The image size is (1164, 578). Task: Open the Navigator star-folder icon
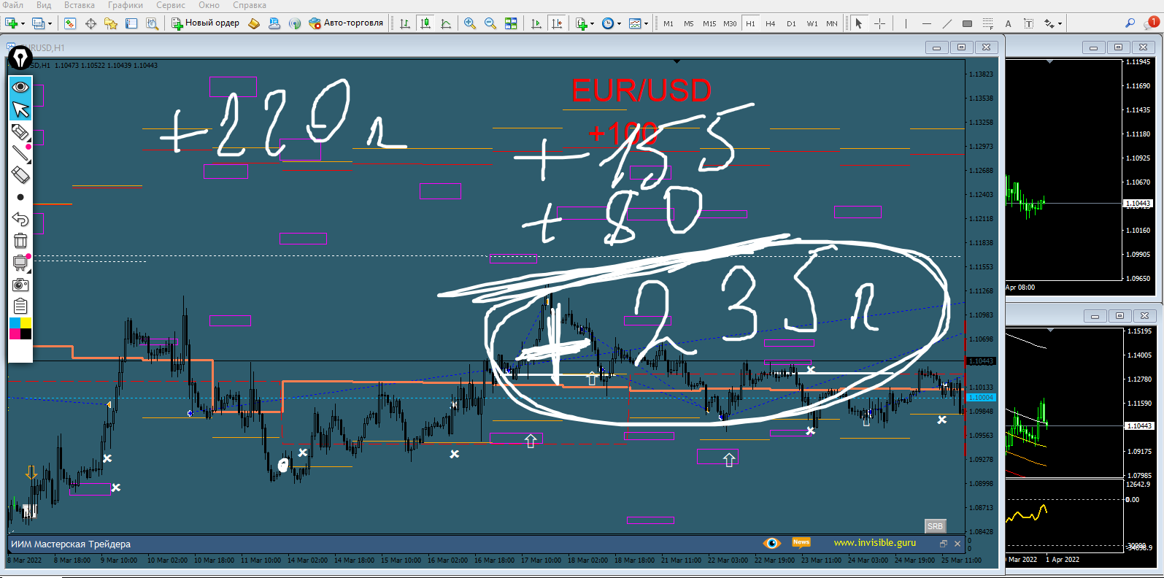click(111, 23)
